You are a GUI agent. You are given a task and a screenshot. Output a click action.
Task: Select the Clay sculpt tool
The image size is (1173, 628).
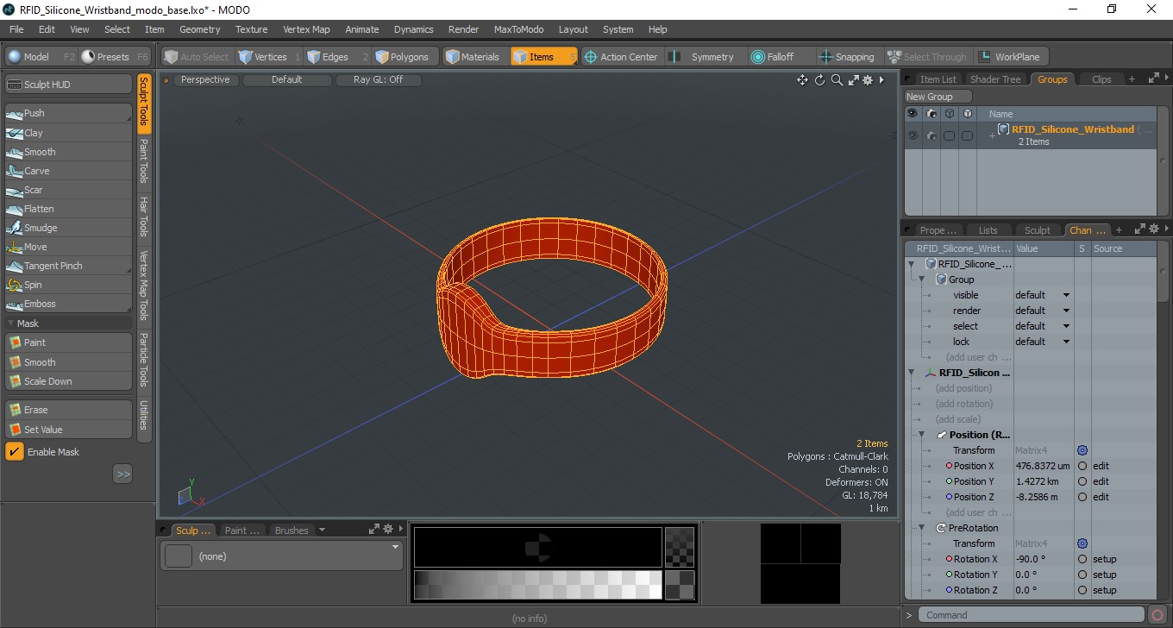(x=68, y=133)
